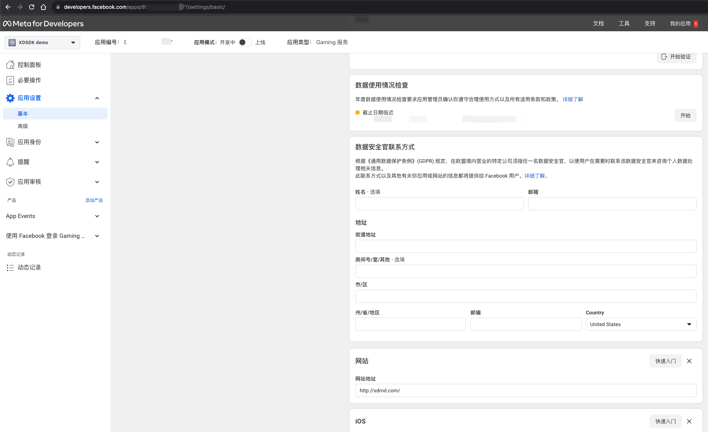Open 工具 in the top navigation
Viewport: 708px width, 432px height.
(624, 24)
